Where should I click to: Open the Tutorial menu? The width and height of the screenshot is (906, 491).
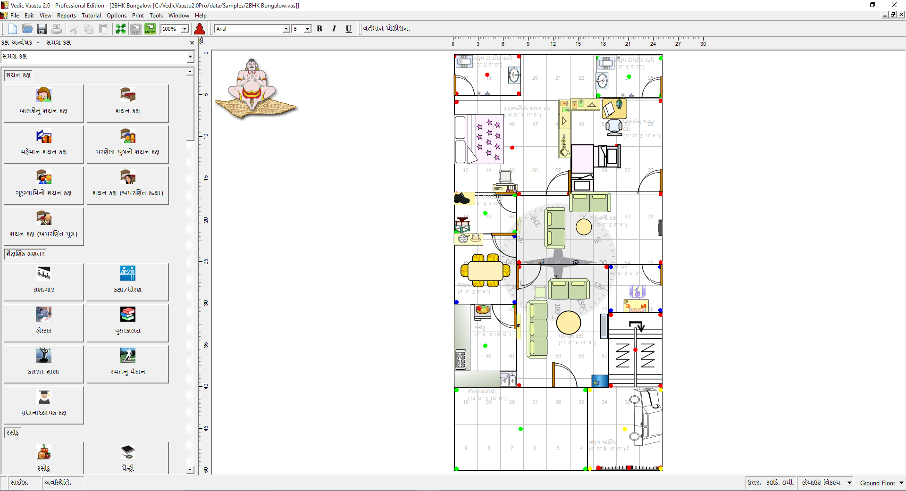click(91, 16)
